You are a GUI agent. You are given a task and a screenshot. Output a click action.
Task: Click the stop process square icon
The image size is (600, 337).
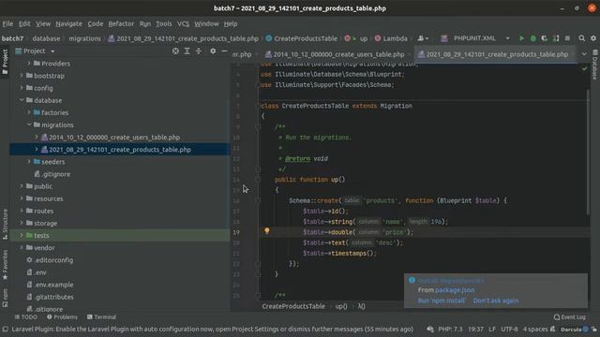pos(567,38)
